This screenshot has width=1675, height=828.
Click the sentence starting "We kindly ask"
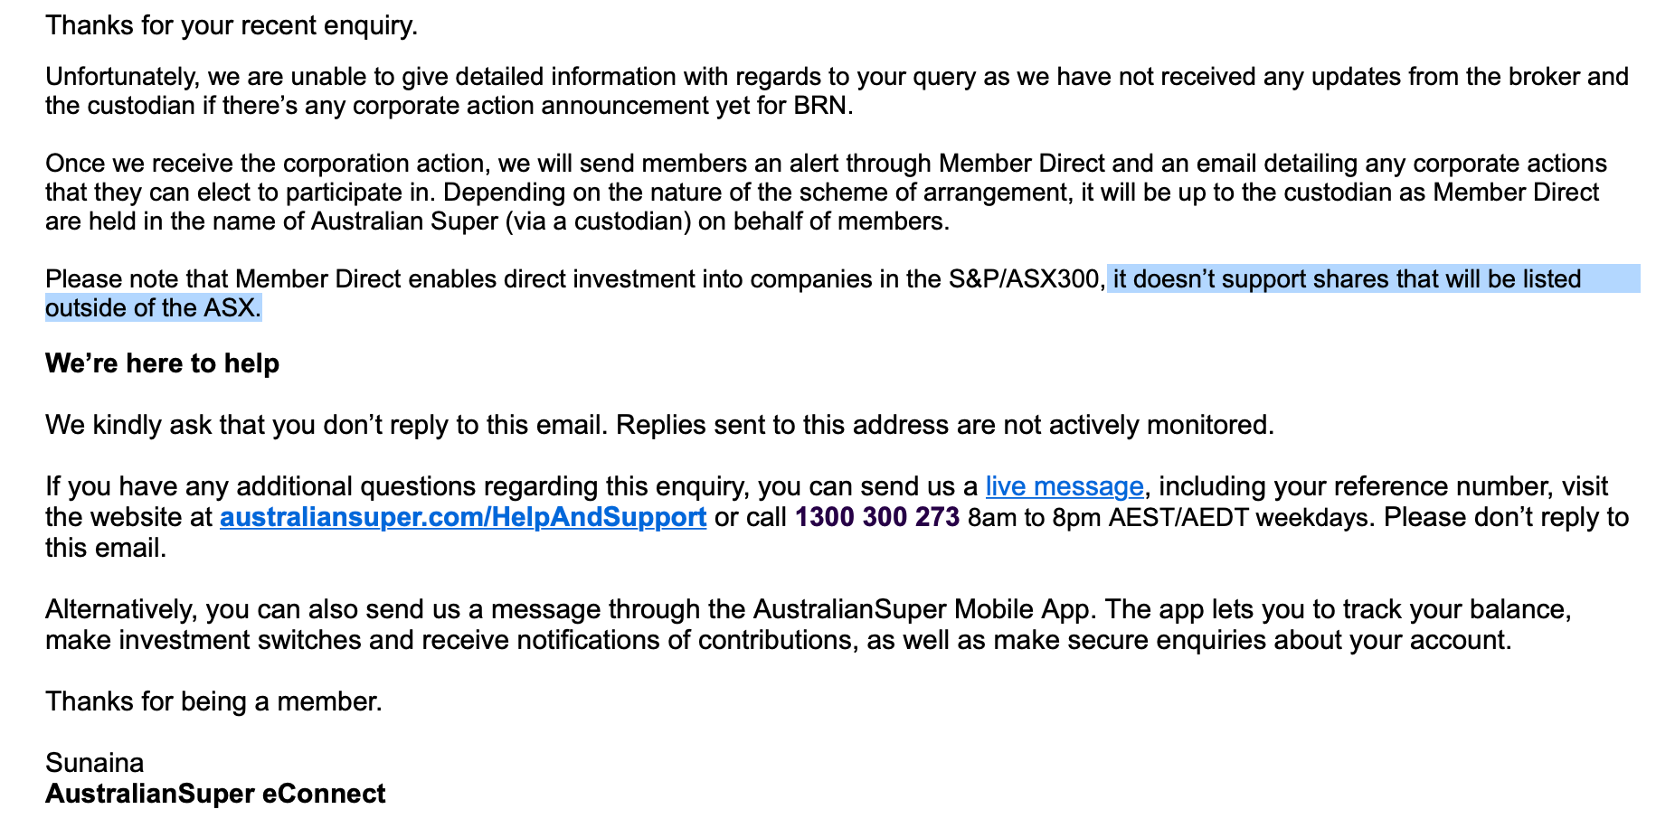pos(326,425)
